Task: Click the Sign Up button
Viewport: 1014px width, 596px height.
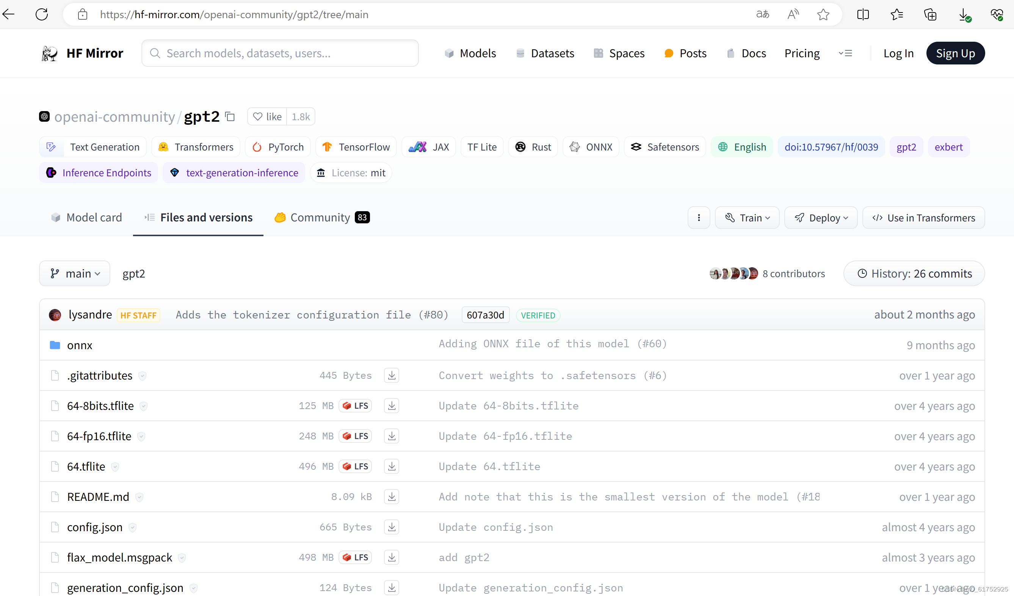Action: click(955, 53)
